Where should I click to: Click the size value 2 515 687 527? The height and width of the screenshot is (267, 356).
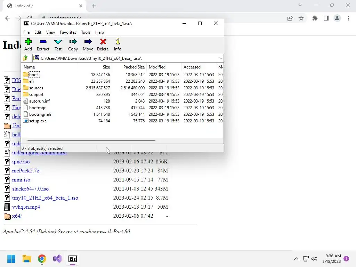point(98,88)
